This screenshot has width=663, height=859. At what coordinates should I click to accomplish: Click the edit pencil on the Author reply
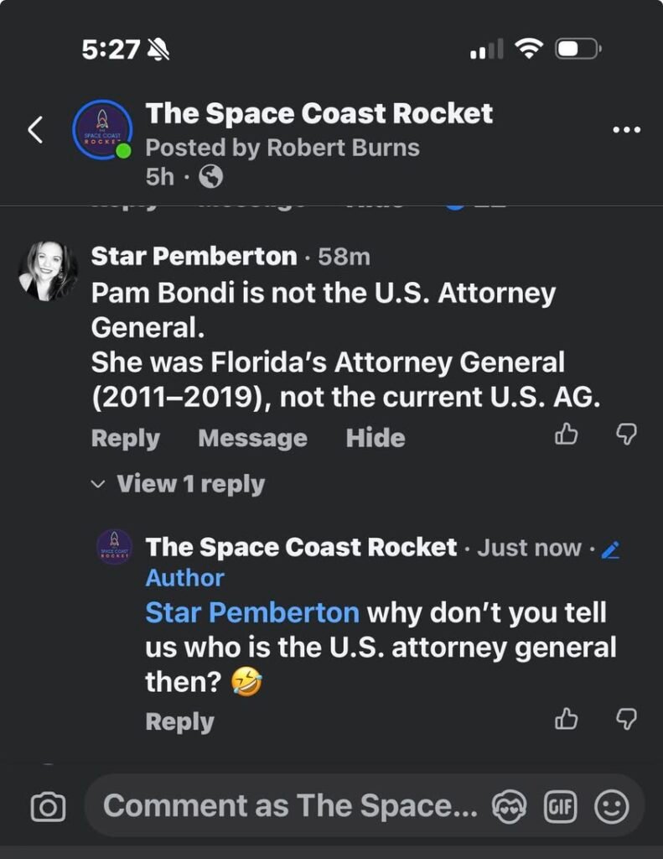[x=611, y=548]
